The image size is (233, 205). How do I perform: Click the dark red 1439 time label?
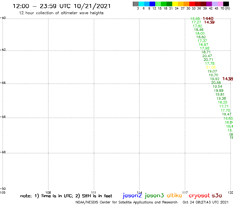coord(209,22)
